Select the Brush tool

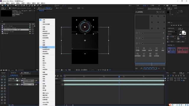point(30,6)
